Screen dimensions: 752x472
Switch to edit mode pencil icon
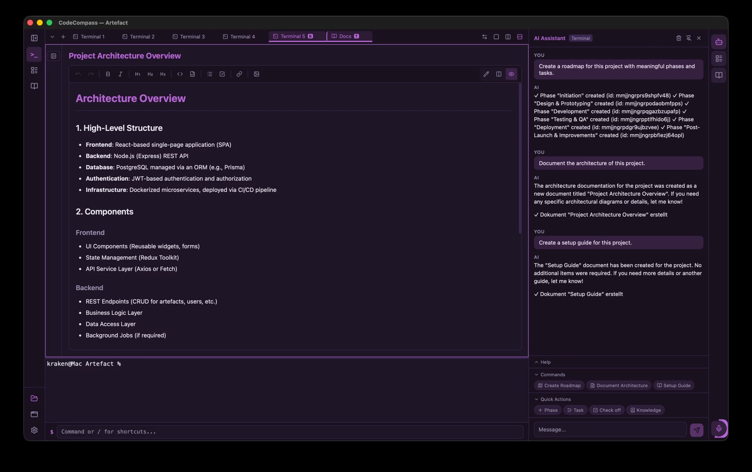tap(486, 74)
